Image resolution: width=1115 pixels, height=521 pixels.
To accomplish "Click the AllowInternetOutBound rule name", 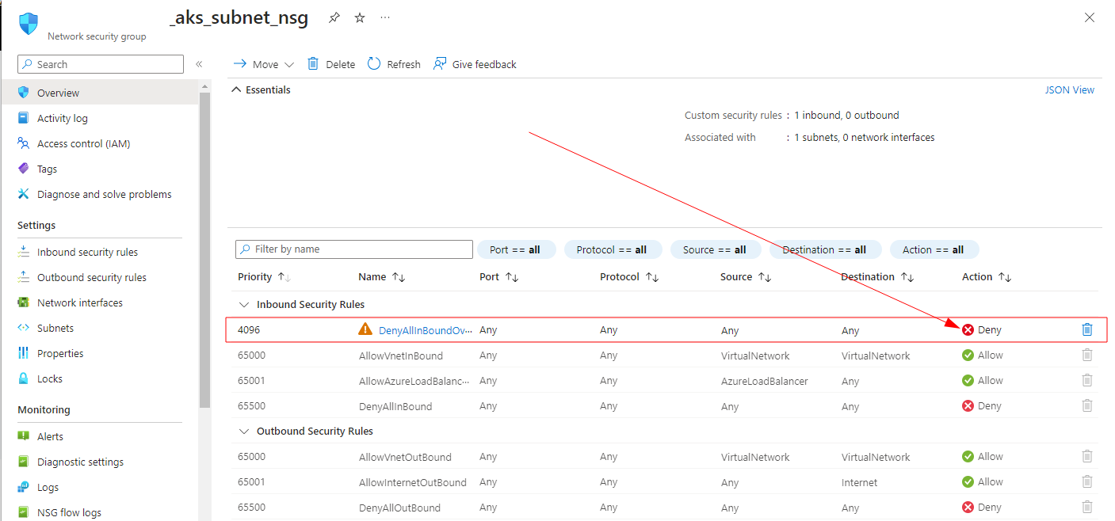I will click(413, 482).
